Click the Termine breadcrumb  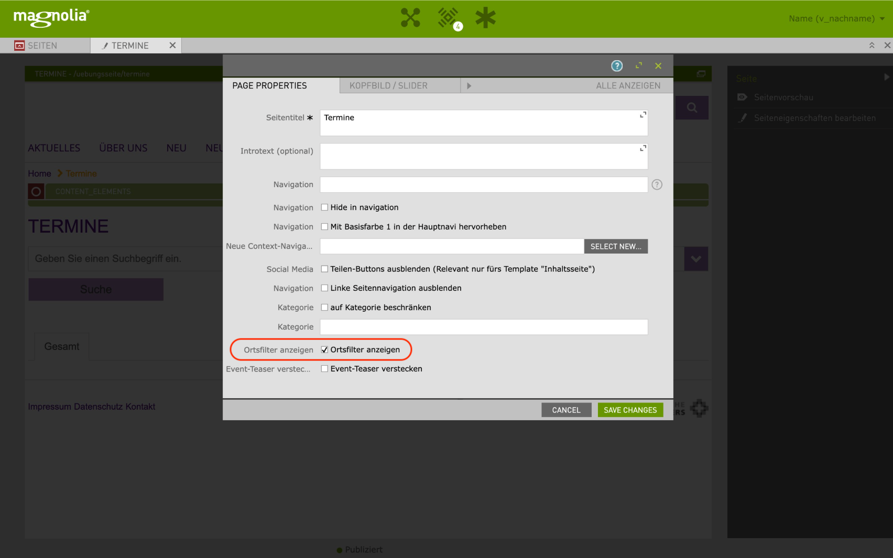tap(81, 173)
